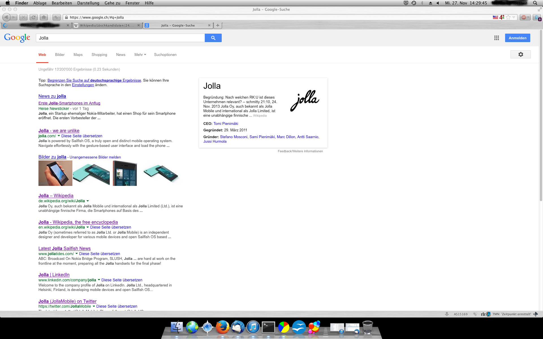Image resolution: width=543 pixels, height=339 pixels.
Task: Click into the Google search field containing Jolla
Action: point(120,38)
